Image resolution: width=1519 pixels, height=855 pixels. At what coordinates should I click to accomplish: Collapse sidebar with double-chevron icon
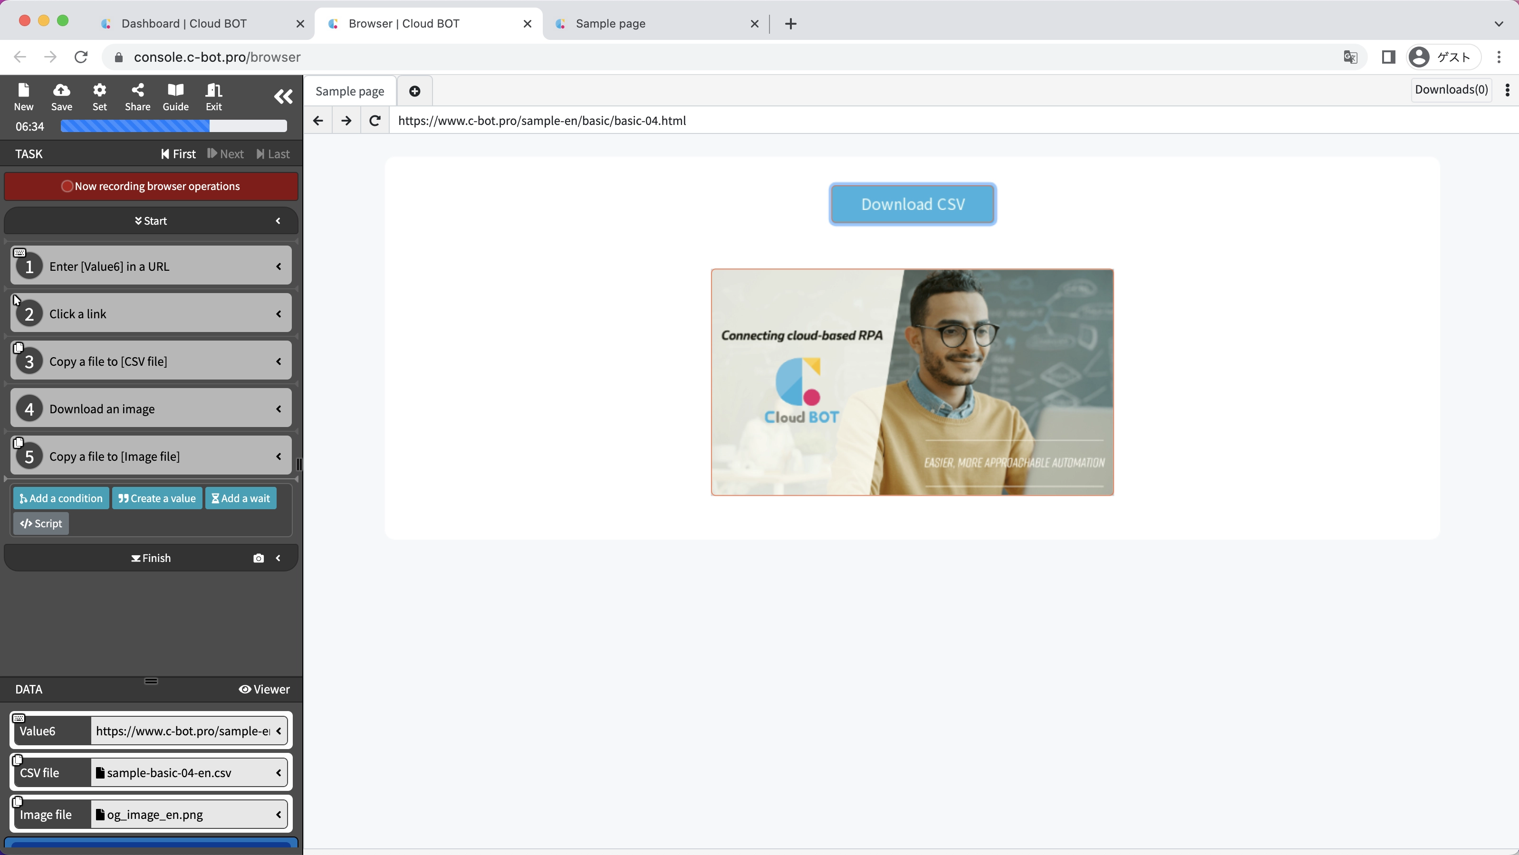pos(283,96)
